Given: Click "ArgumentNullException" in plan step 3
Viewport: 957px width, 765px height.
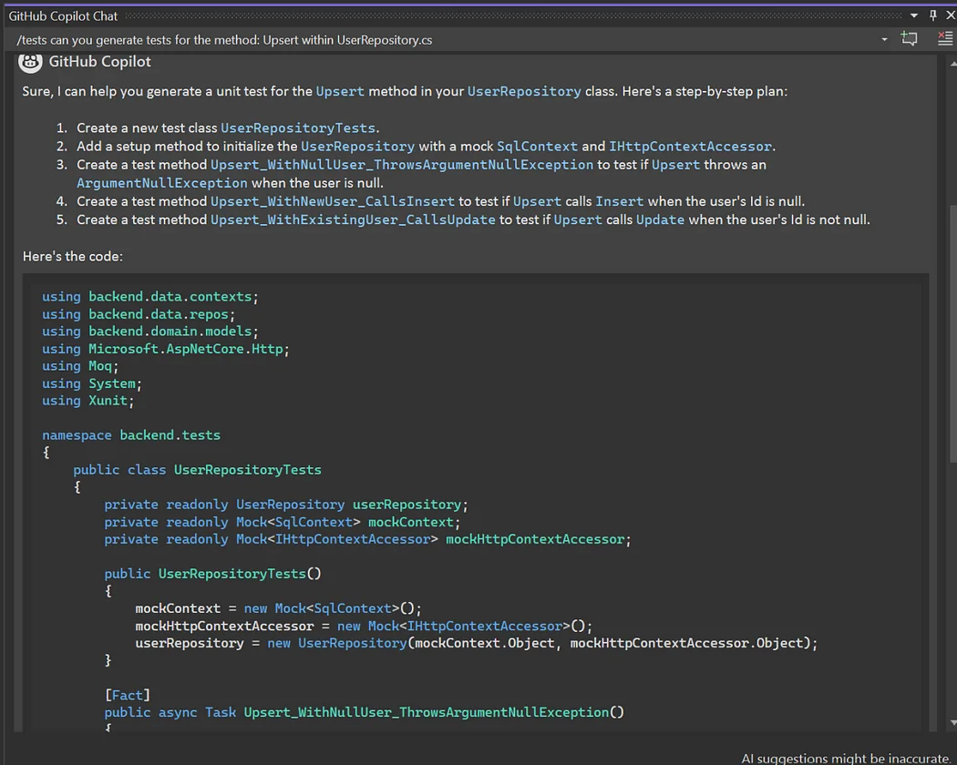Looking at the screenshot, I should [x=161, y=183].
